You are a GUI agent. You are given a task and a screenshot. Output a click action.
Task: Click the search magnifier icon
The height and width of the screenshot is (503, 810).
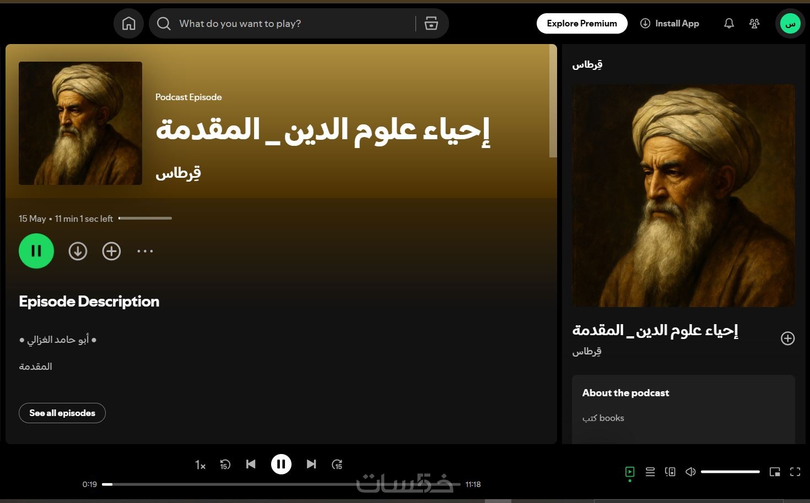[x=164, y=24]
